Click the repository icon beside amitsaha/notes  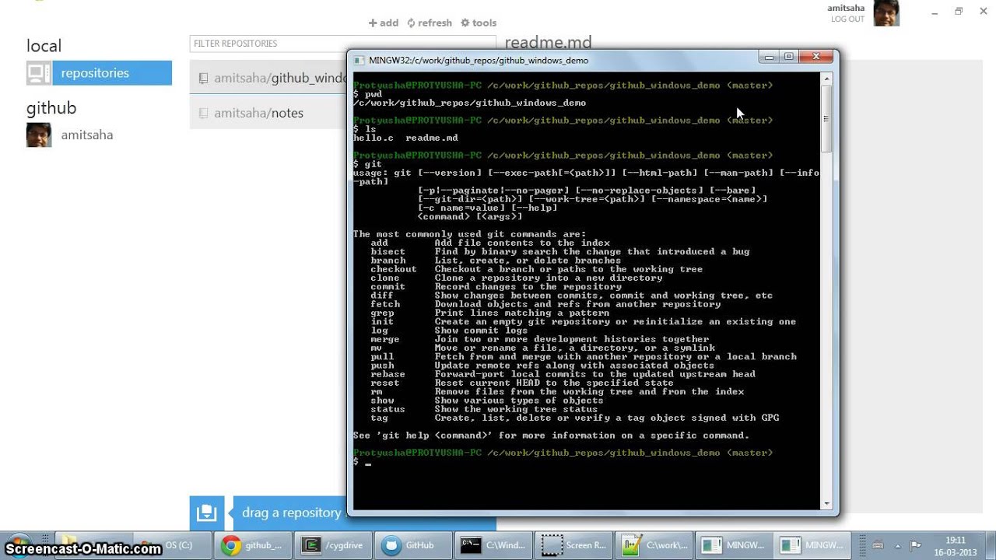tap(203, 114)
